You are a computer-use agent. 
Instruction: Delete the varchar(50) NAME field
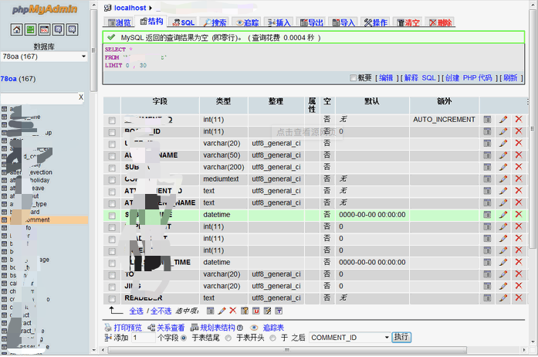point(519,155)
